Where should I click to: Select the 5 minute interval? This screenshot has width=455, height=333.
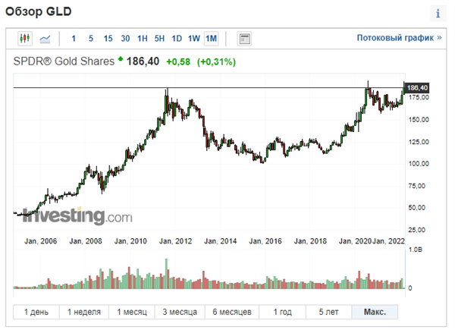pos(91,39)
